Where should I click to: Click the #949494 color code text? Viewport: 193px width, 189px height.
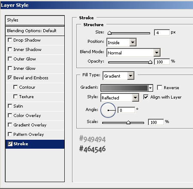point(92,139)
